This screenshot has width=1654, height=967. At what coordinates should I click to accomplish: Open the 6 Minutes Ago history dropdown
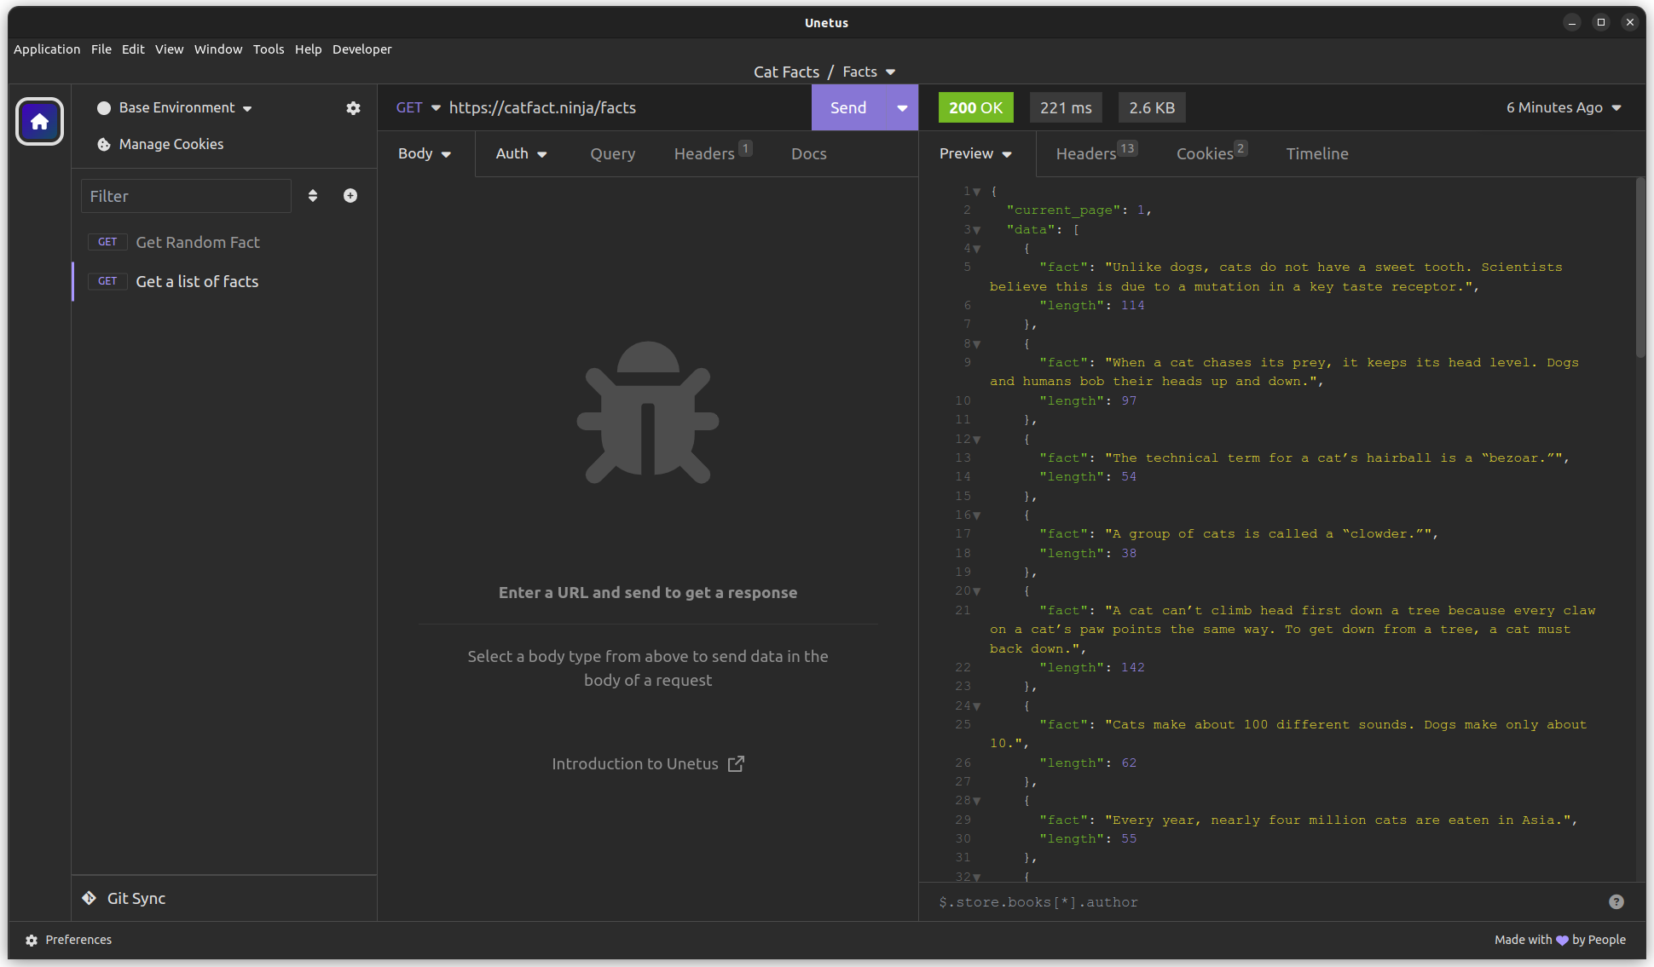point(1564,107)
